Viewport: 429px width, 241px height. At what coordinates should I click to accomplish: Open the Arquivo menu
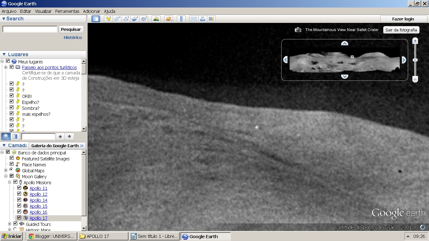tap(9, 11)
